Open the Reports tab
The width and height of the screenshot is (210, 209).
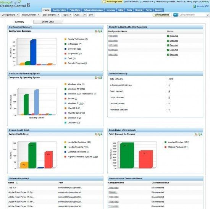click(139, 10)
